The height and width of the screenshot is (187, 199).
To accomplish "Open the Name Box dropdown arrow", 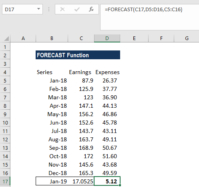I will coord(38,9).
